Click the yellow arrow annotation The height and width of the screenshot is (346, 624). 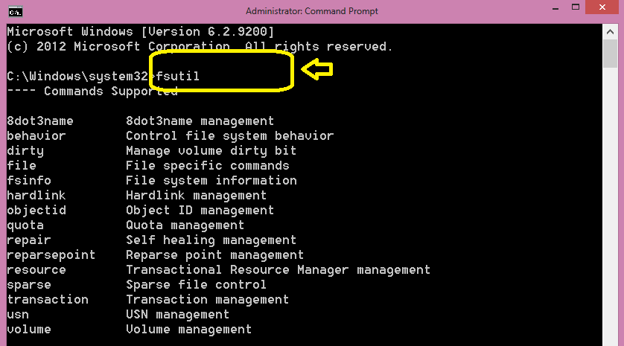tap(316, 70)
